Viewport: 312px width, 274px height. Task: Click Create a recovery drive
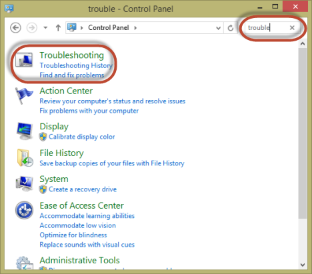click(83, 189)
